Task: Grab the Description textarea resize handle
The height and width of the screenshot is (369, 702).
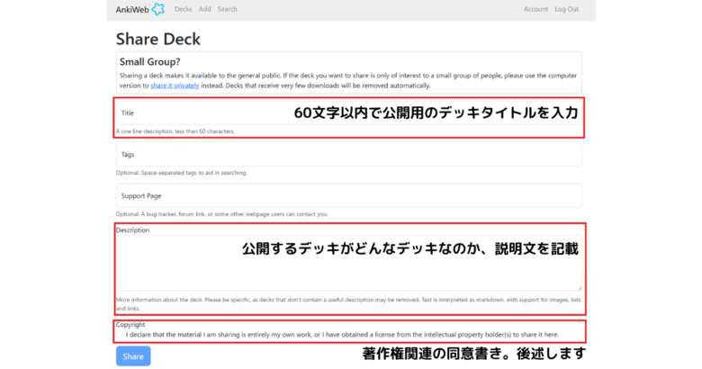Action: [579, 288]
